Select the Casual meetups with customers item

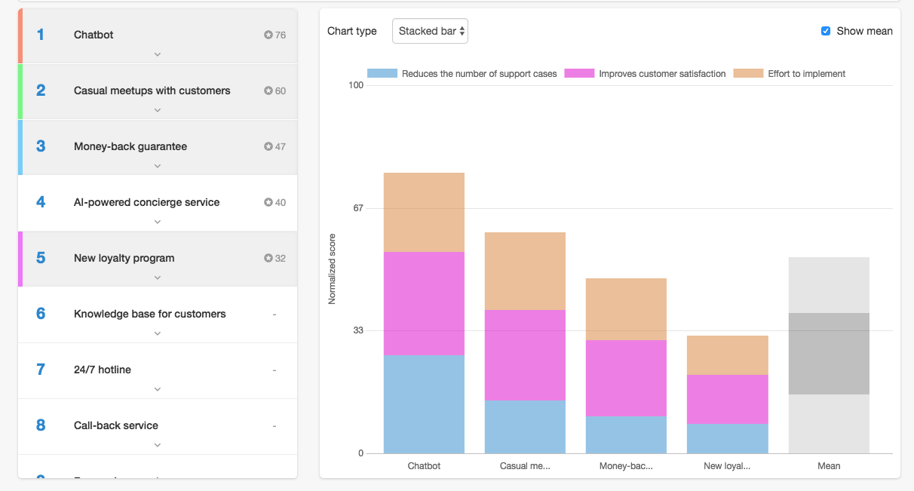coord(152,91)
